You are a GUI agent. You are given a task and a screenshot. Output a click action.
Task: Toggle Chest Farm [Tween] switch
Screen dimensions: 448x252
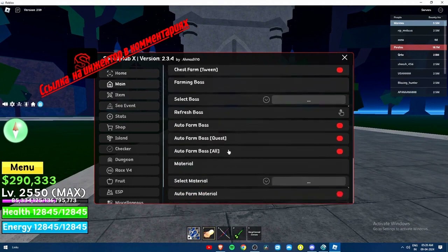coord(339,70)
